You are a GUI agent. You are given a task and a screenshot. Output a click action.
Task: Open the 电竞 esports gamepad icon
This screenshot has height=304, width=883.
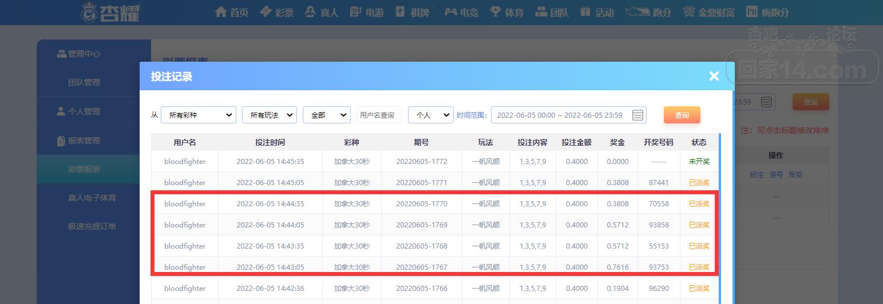451,12
